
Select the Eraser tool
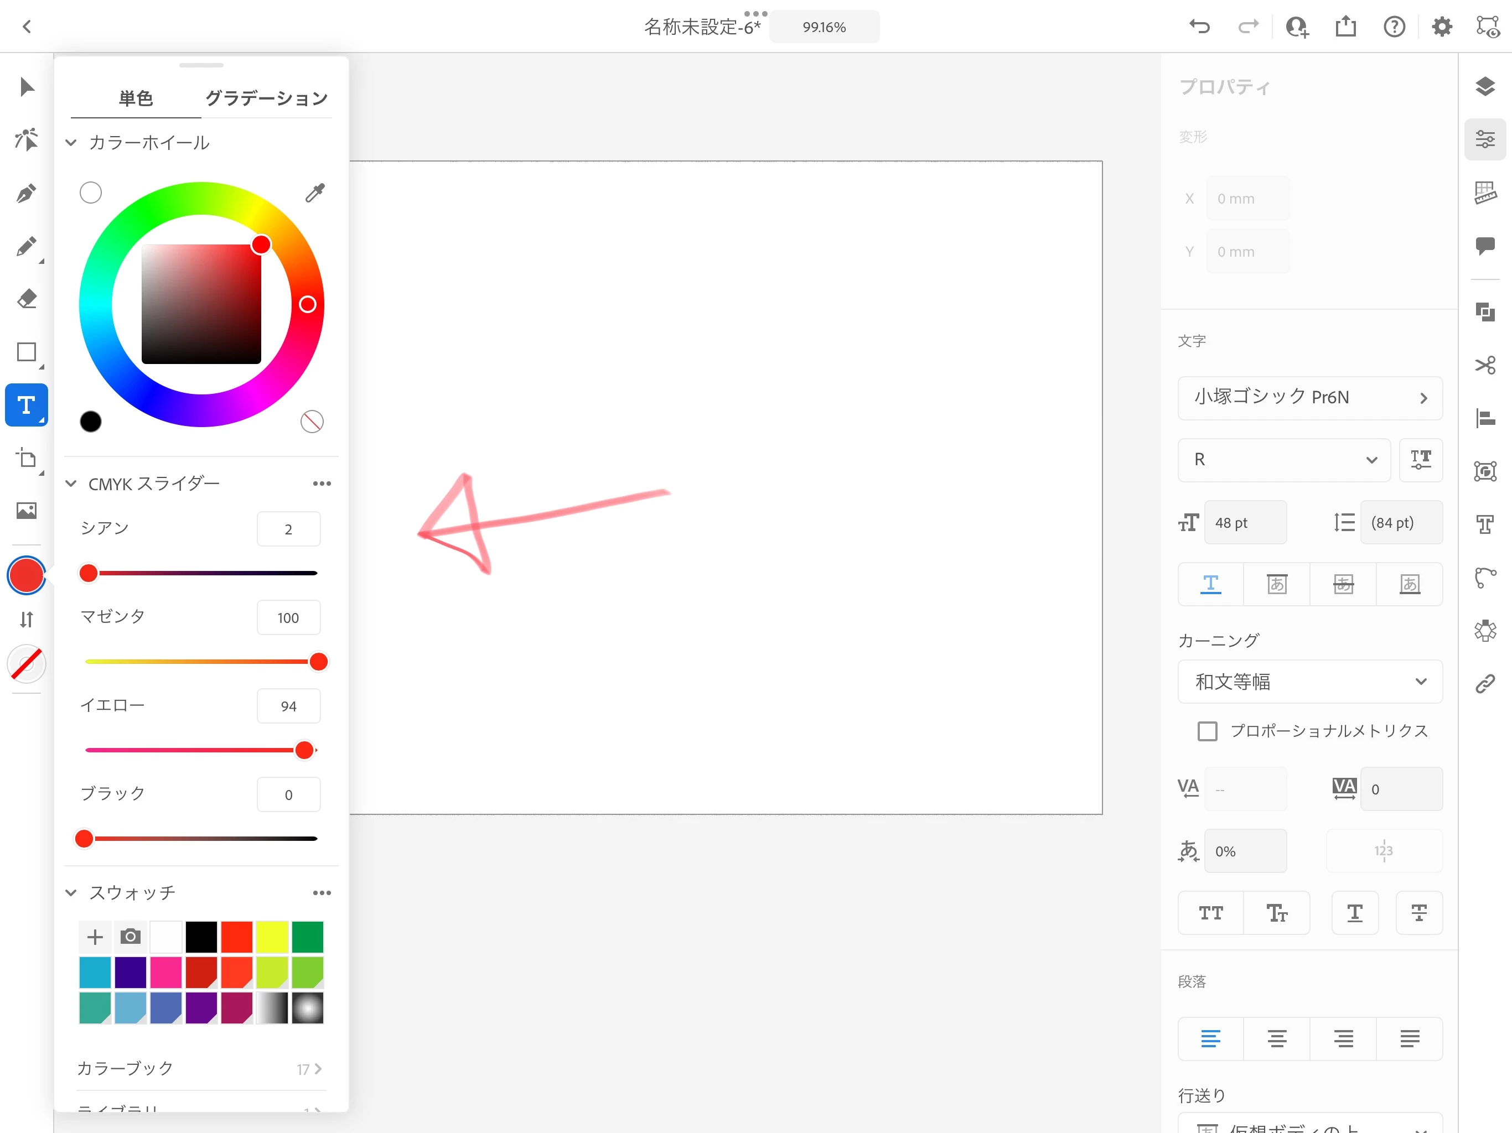point(26,299)
